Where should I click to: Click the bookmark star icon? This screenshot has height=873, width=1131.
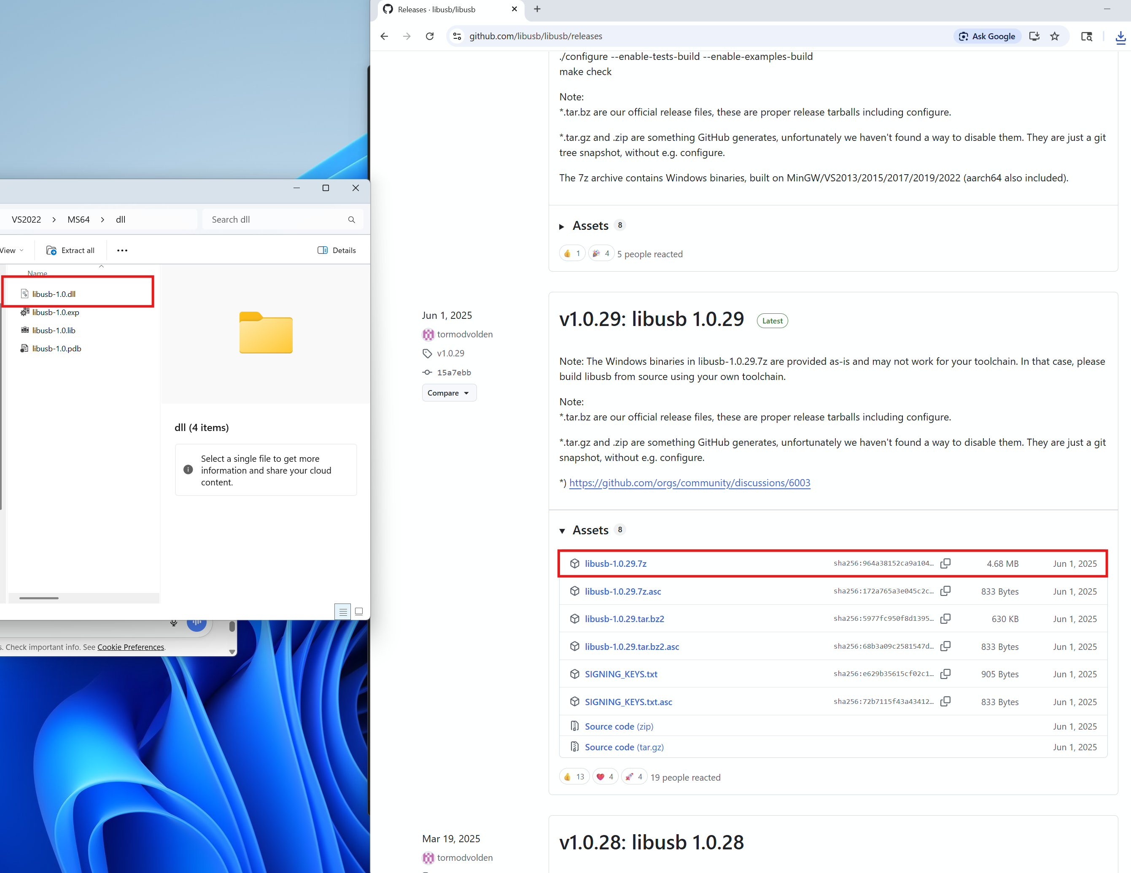(x=1054, y=36)
